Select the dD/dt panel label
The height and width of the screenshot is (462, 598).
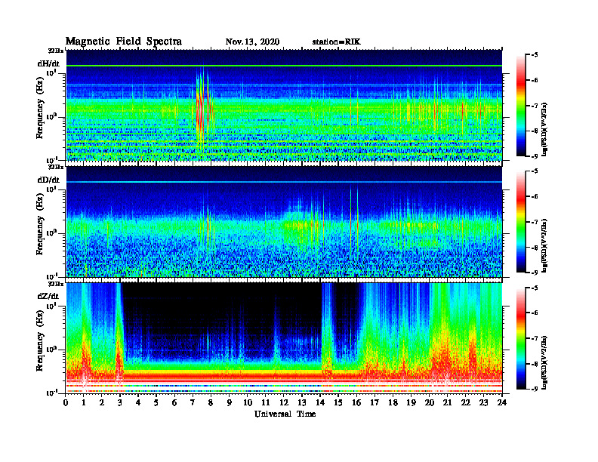48,180
